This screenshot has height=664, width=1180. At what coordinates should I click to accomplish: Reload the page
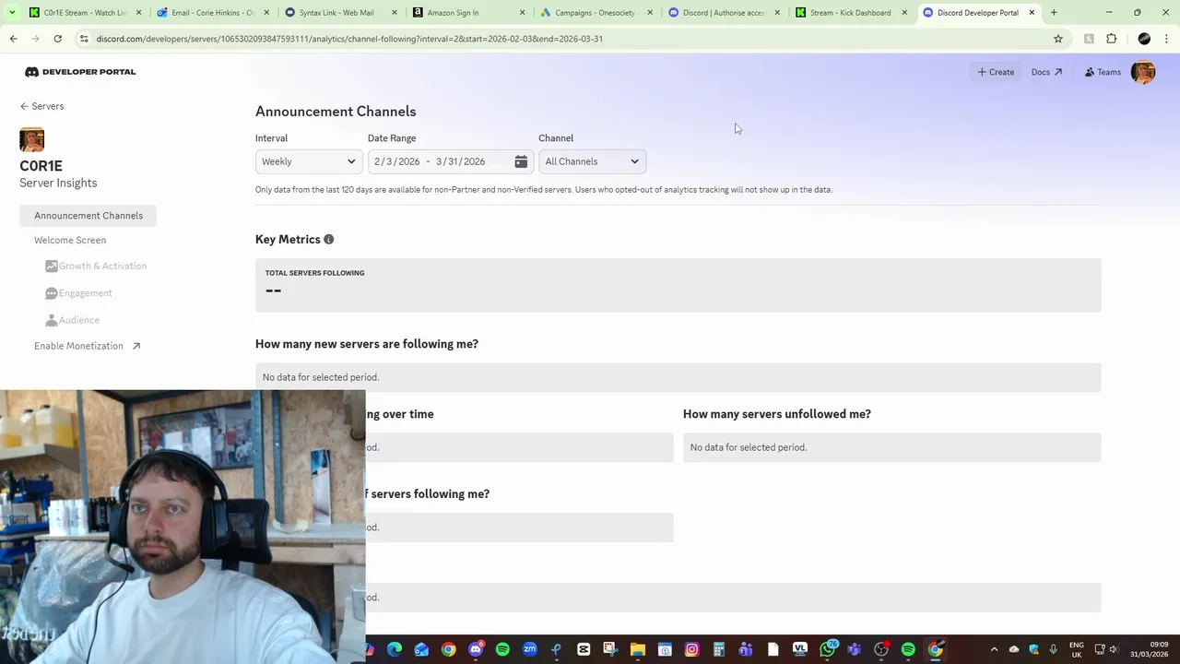[57, 39]
